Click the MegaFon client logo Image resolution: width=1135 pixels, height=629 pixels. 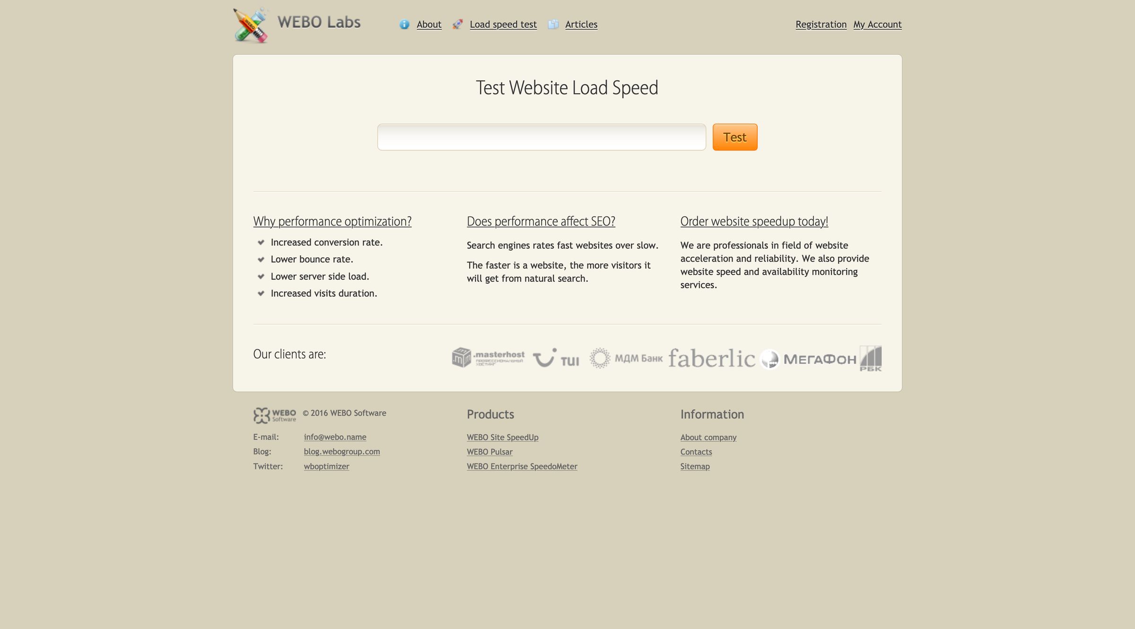[x=808, y=359]
